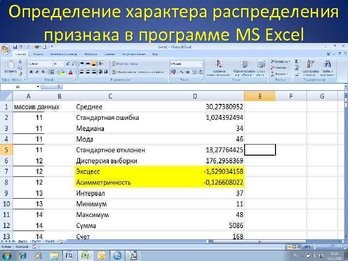Undo the last action
This screenshot has width=348, height=261.
pyautogui.click(x=21, y=47)
